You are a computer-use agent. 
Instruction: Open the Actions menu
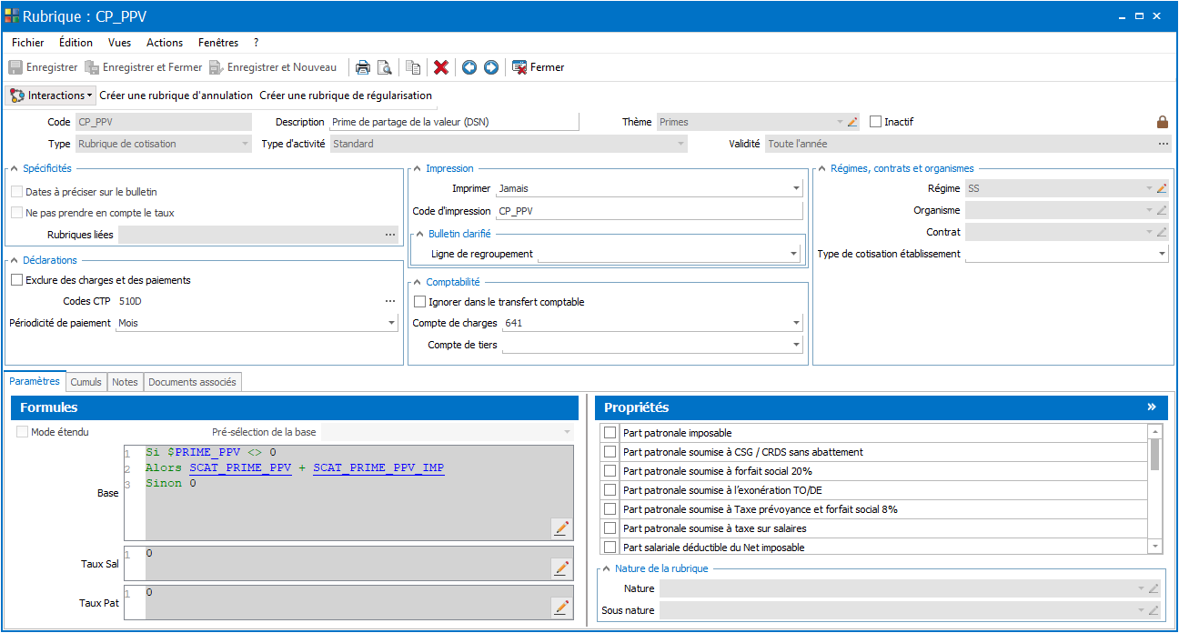point(165,43)
